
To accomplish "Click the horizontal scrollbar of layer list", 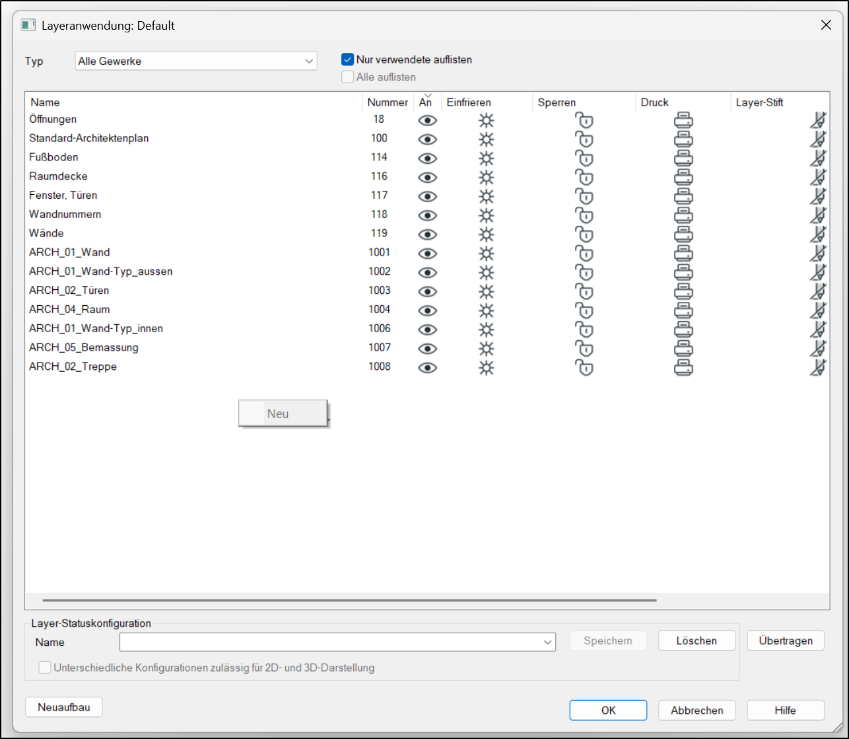I will pos(349,600).
